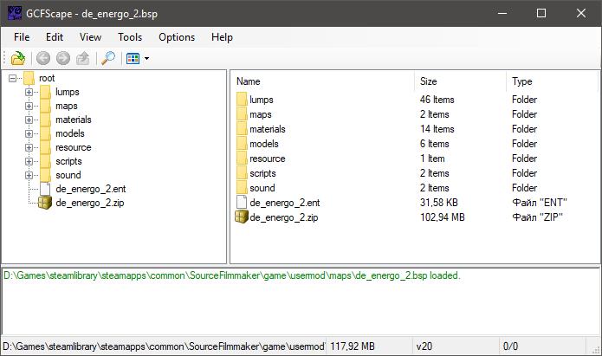602x356 pixels.
Task: Select scripts folder label in tree
Action: 68,161
